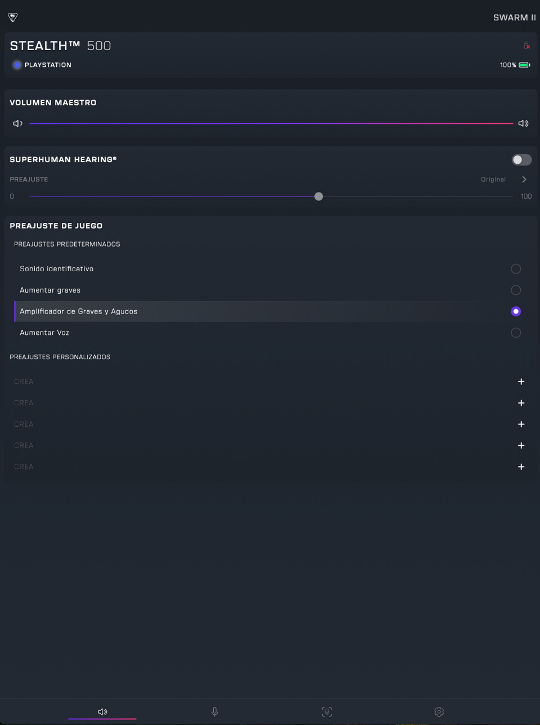Image resolution: width=540 pixels, height=725 pixels.
Task: Toggle Superhuman Hearing switch
Action: pyautogui.click(x=521, y=160)
